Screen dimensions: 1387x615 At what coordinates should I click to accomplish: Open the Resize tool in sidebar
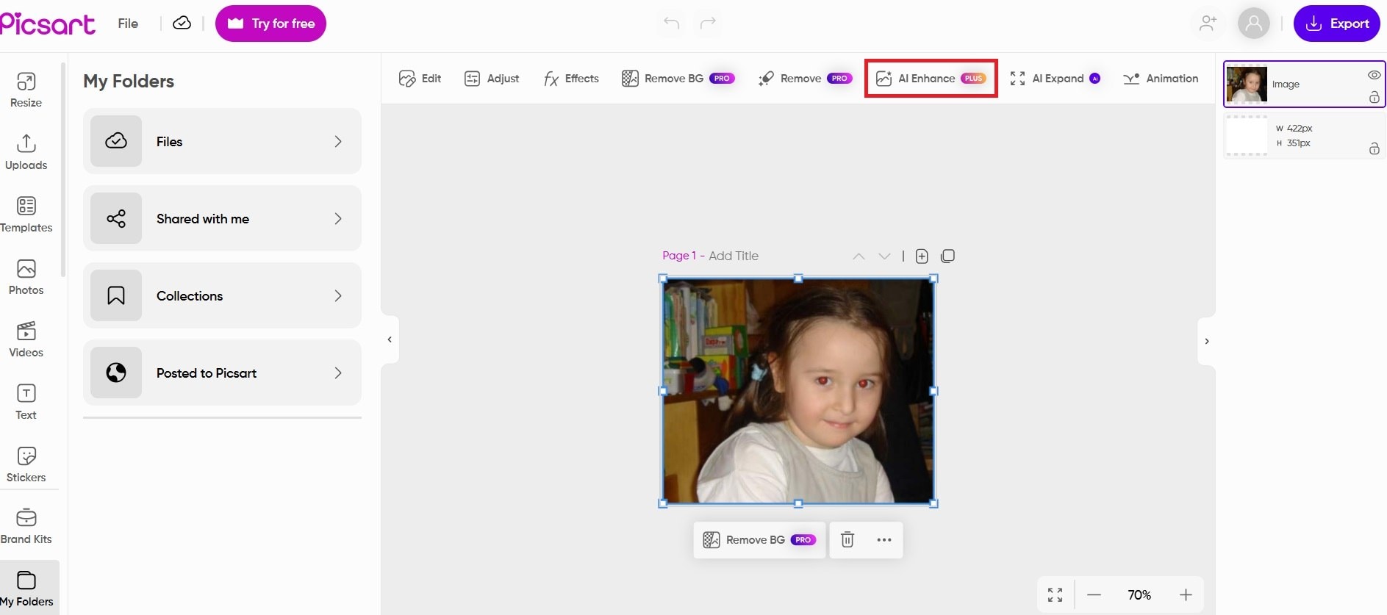(26, 90)
